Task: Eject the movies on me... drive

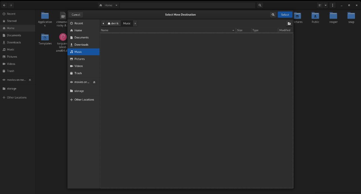Action: click(30, 80)
